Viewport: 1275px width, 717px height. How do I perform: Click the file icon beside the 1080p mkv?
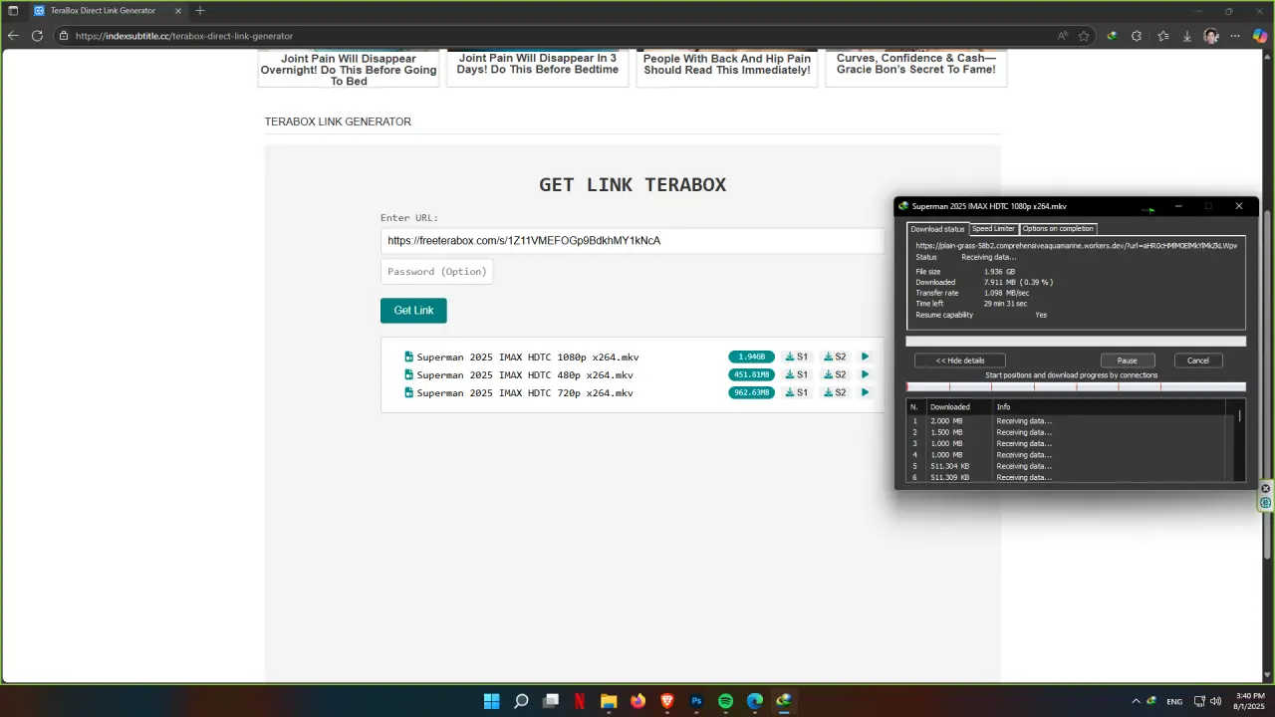point(408,357)
